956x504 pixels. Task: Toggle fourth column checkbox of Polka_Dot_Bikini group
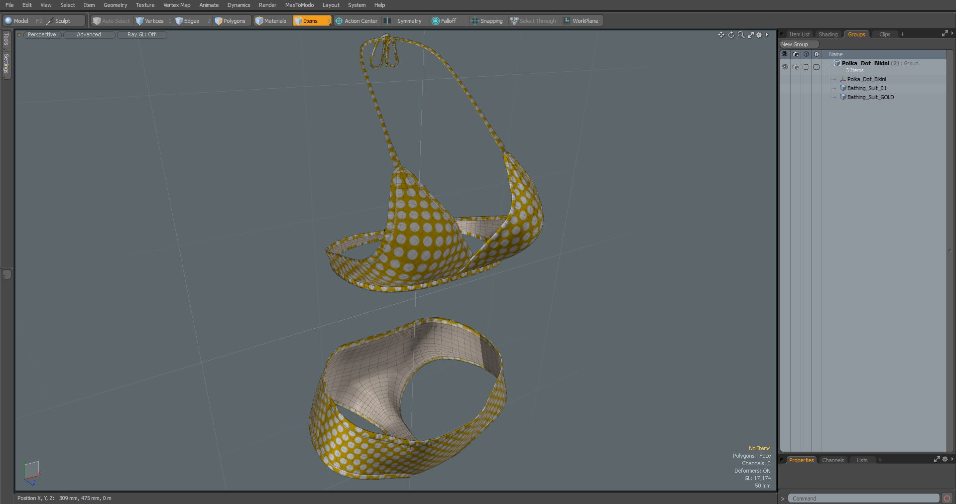[x=817, y=67]
